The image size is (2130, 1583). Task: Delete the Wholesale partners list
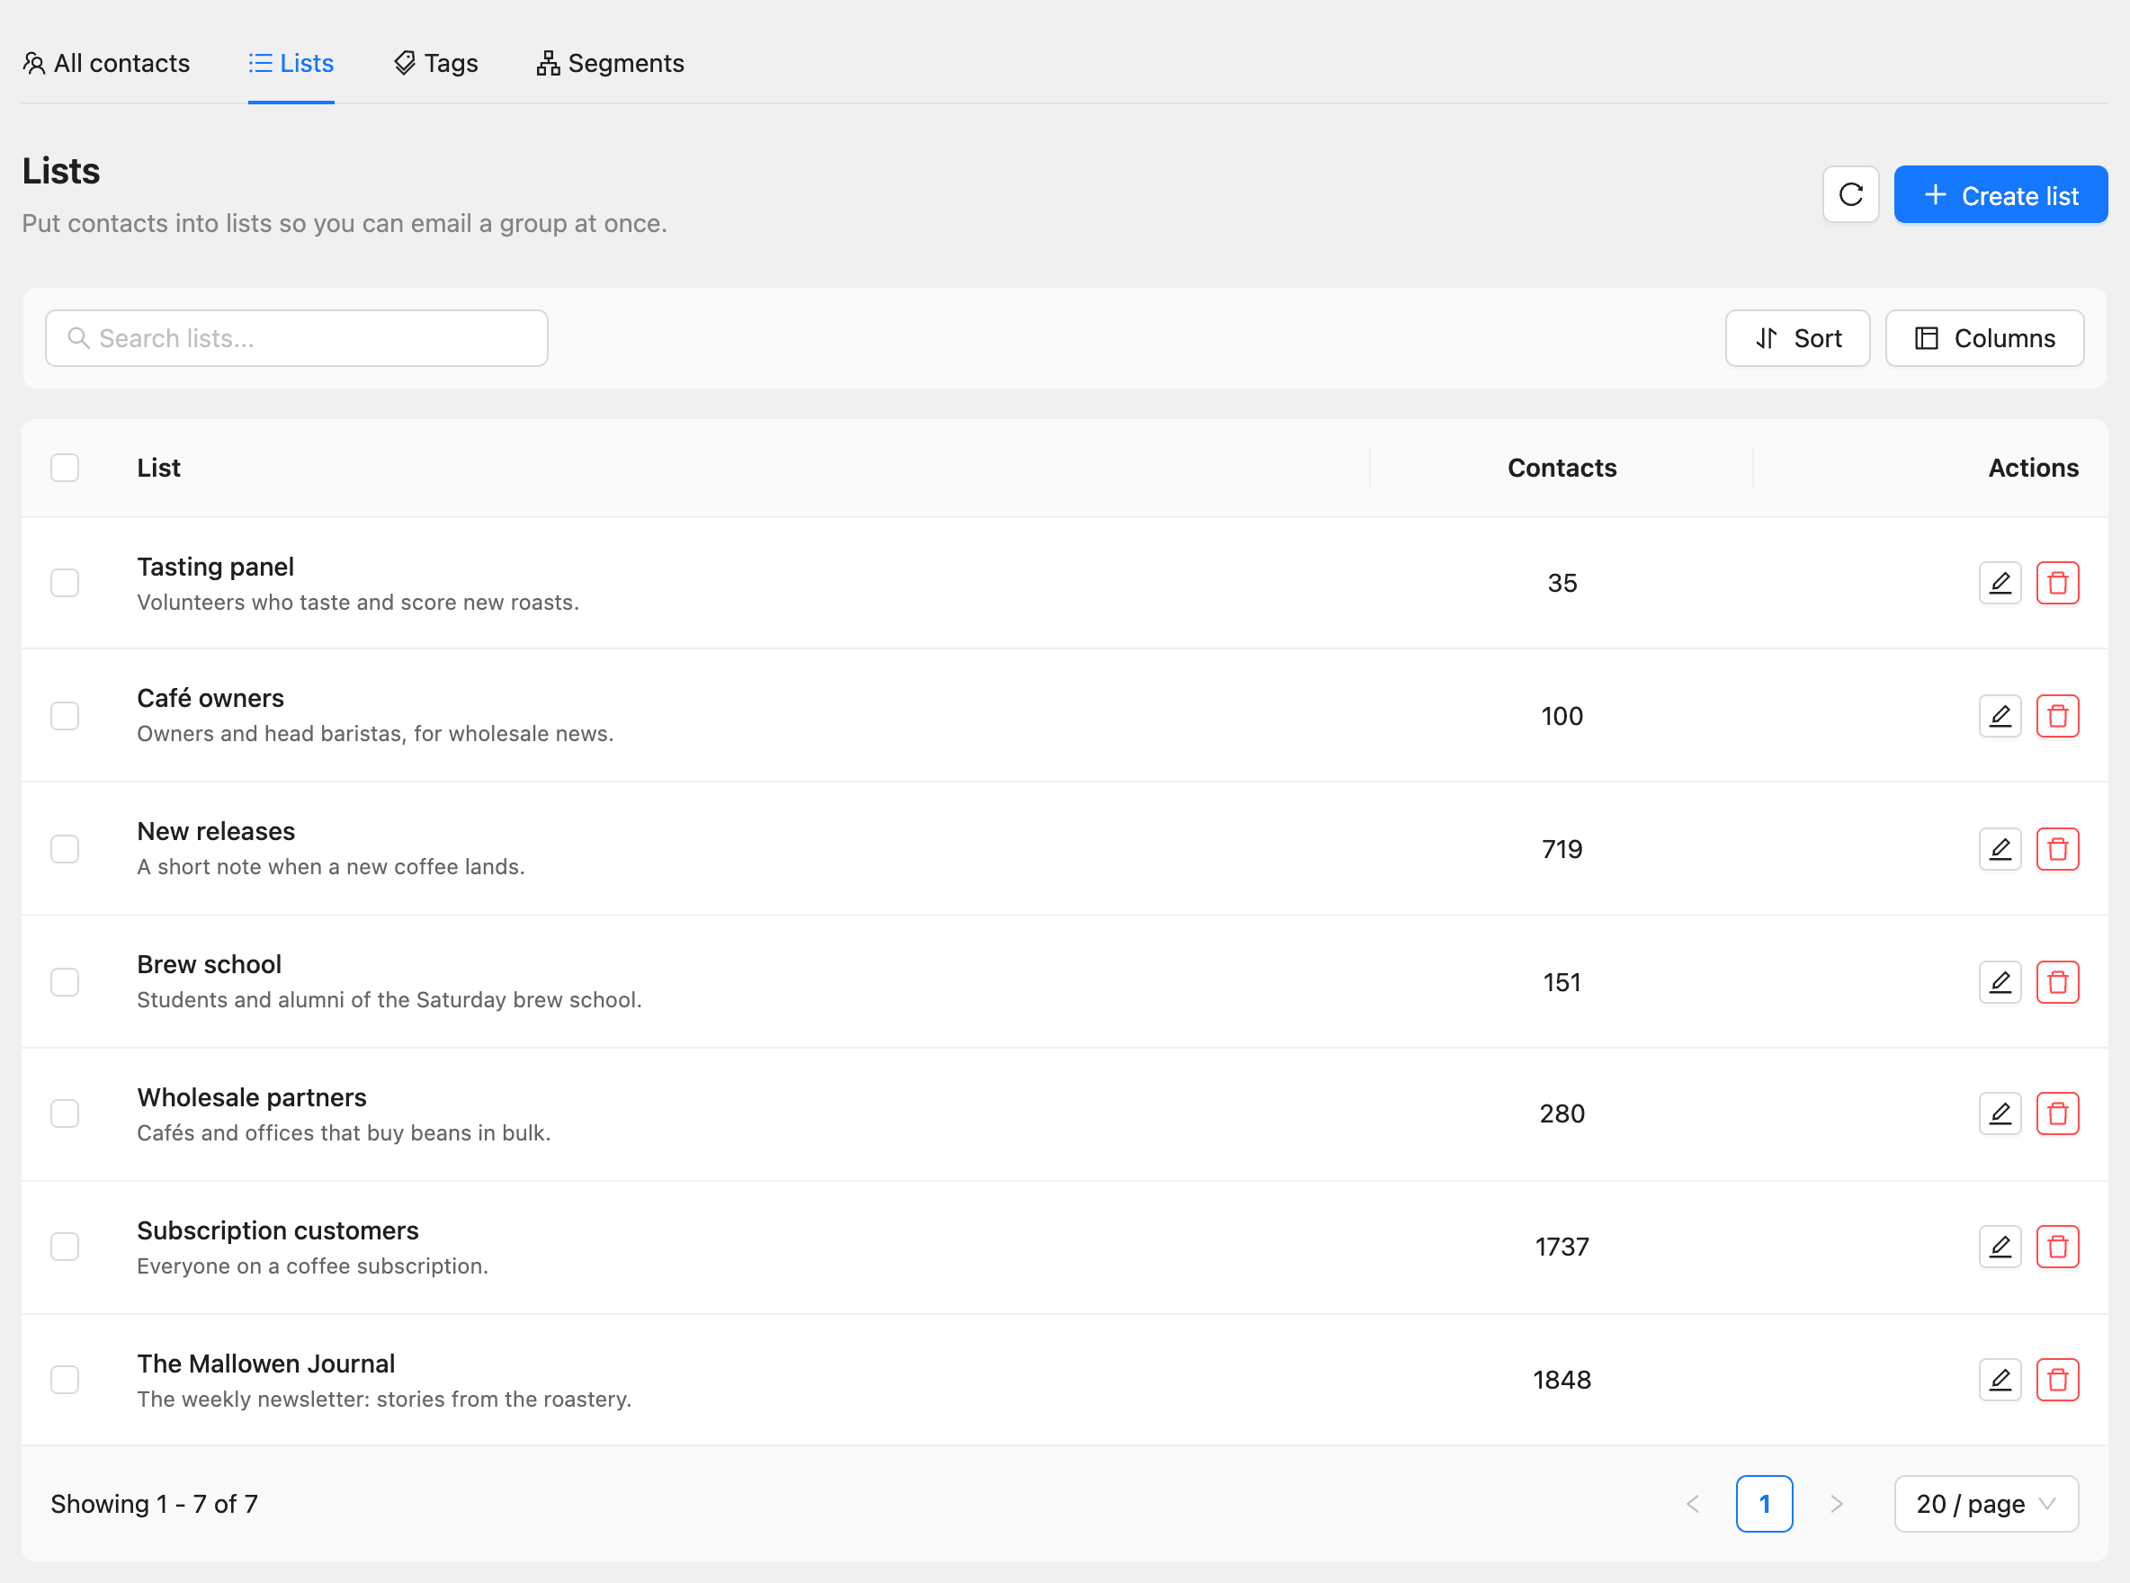[x=2057, y=1113]
